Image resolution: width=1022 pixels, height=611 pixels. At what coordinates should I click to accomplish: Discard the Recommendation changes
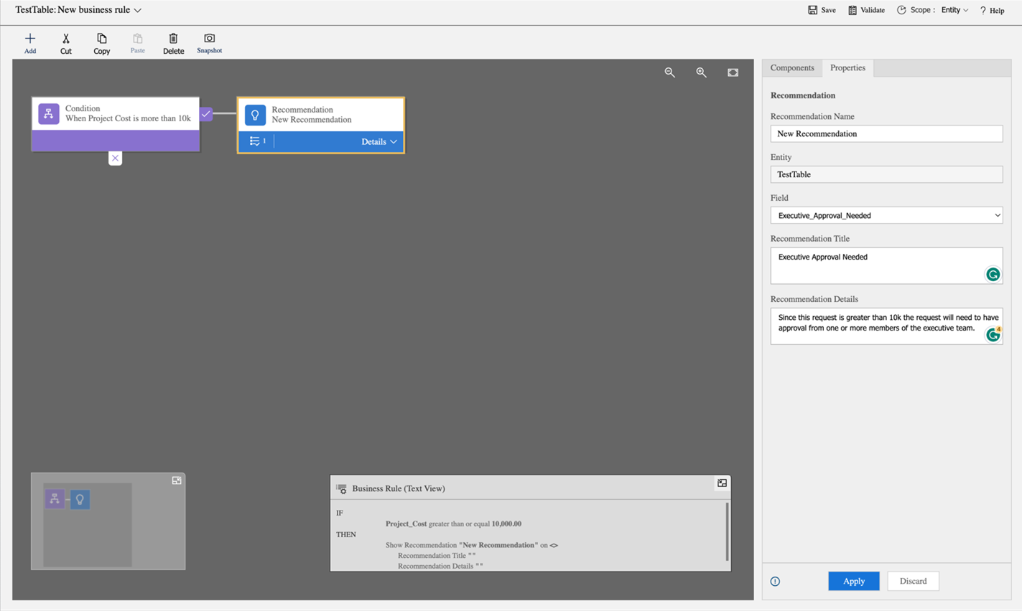tap(913, 581)
